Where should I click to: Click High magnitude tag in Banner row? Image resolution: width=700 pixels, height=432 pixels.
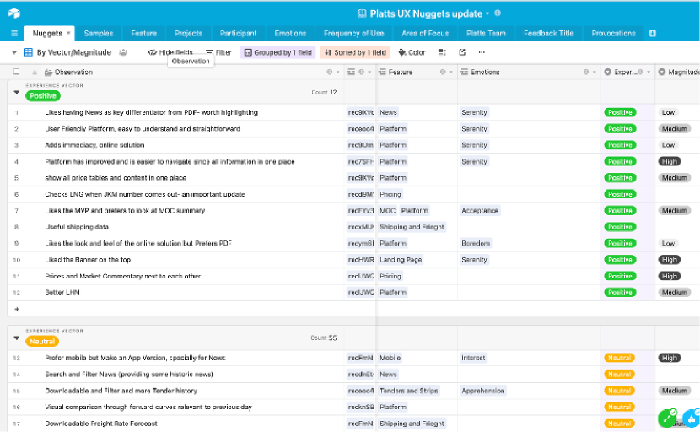pyautogui.click(x=669, y=260)
